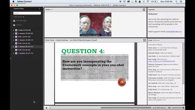Click the playback position handle
The width and height of the screenshot is (195, 110).
(x=101, y=109)
